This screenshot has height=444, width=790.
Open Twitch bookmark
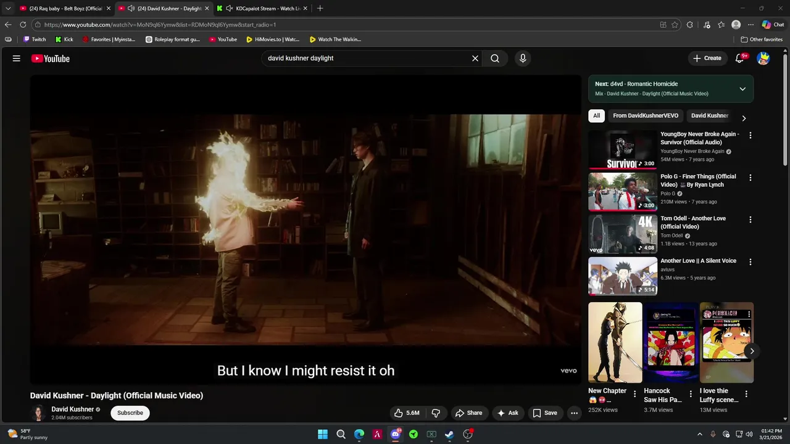(34, 39)
